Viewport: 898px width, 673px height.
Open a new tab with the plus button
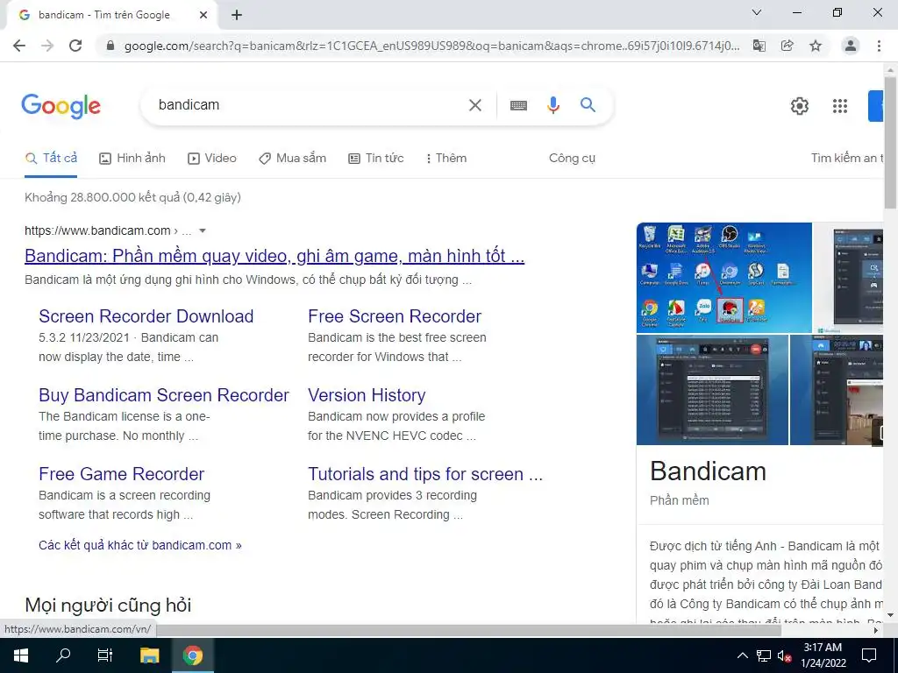tap(237, 15)
